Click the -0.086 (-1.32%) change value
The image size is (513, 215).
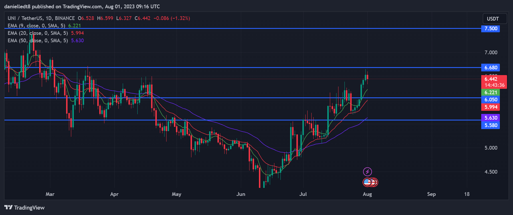(x=172, y=18)
